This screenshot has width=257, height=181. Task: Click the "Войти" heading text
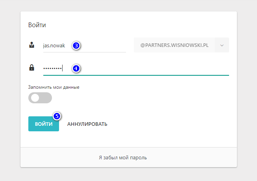[37, 25]
